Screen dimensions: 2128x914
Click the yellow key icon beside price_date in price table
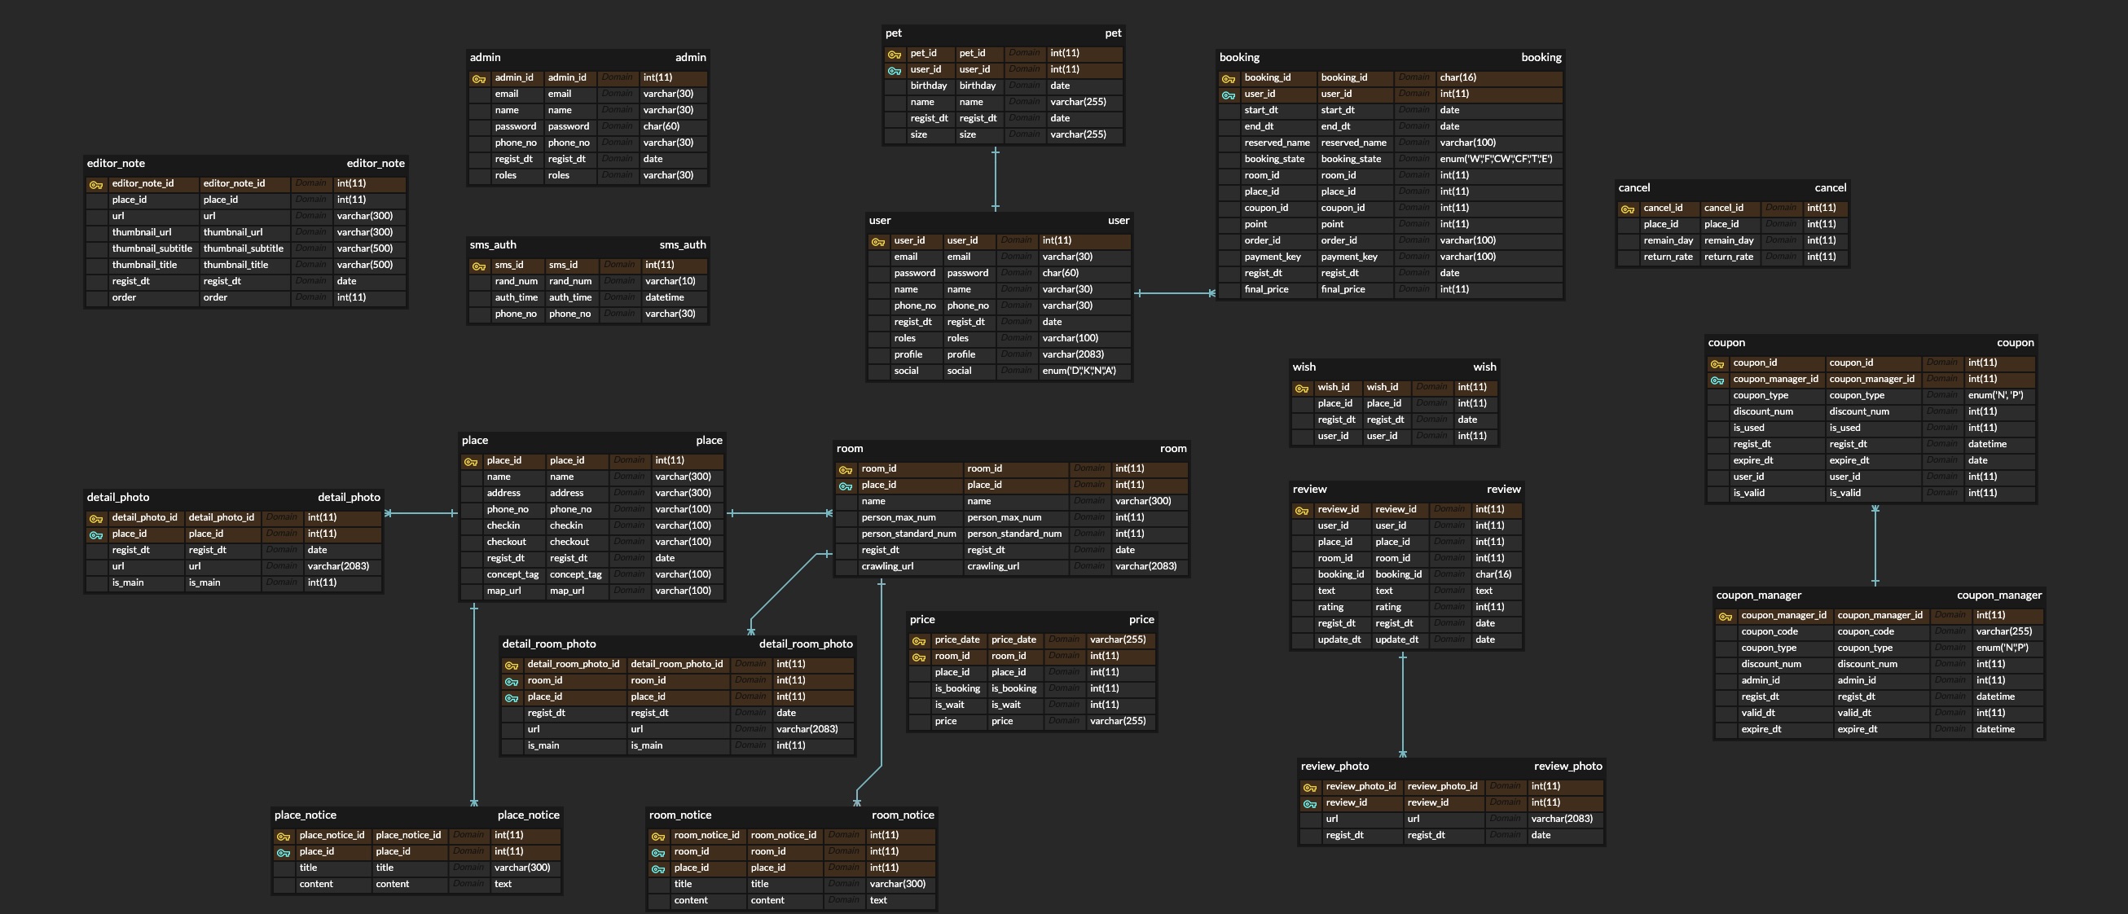tap(918, 642)
